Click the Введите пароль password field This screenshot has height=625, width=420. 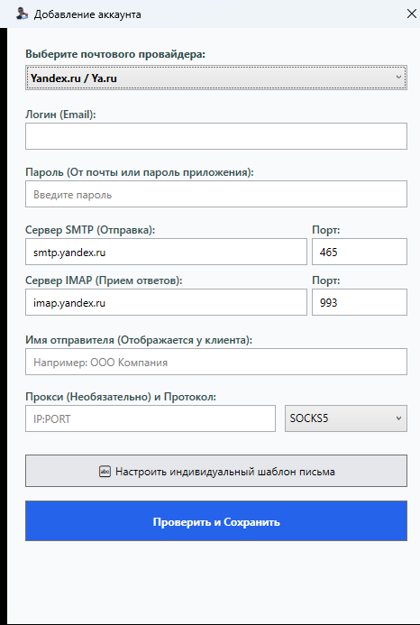pos(216,194)
